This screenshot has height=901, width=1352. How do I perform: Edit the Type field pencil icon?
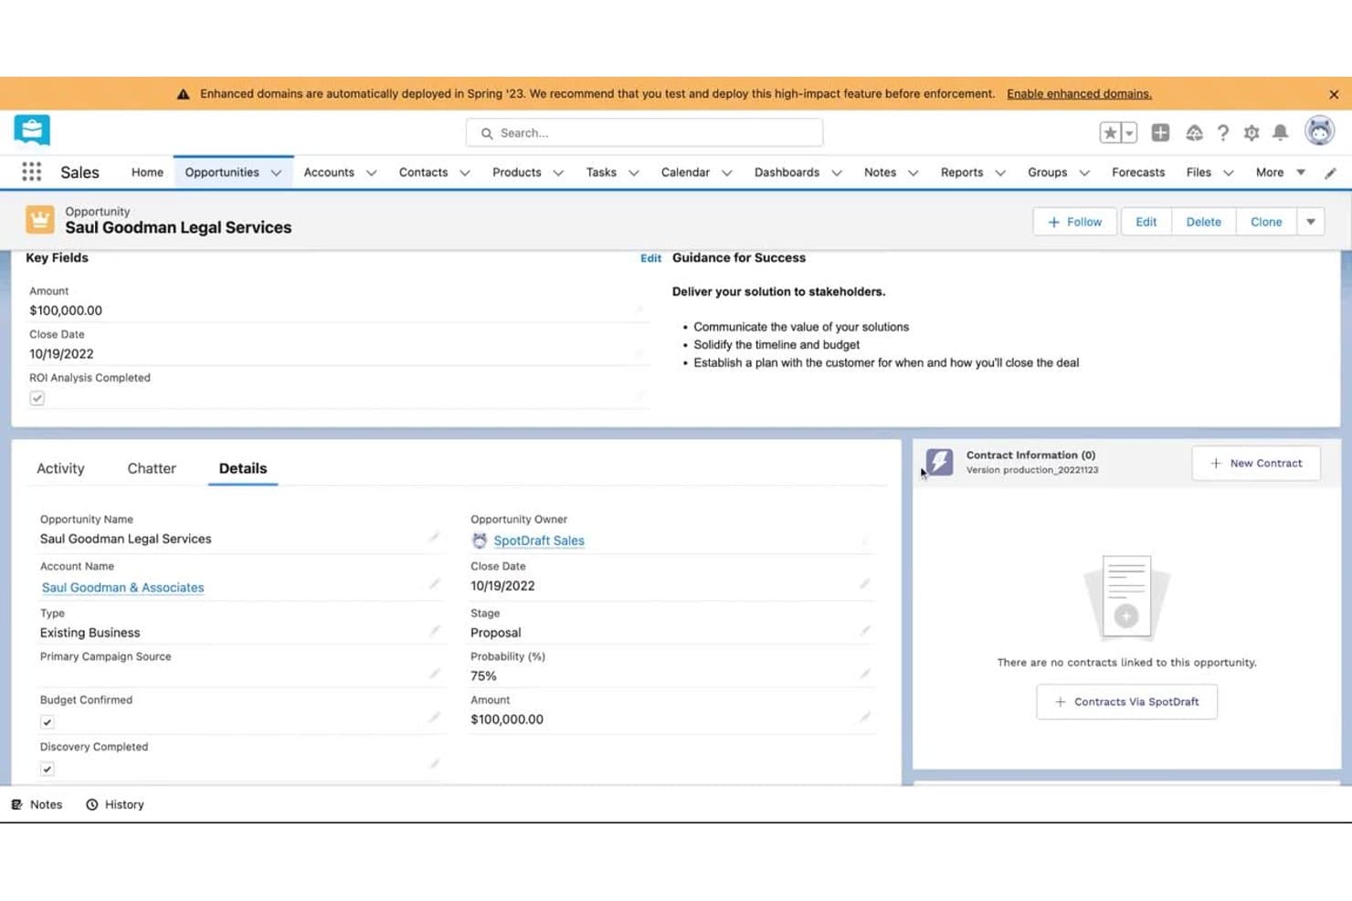[434, 631]
